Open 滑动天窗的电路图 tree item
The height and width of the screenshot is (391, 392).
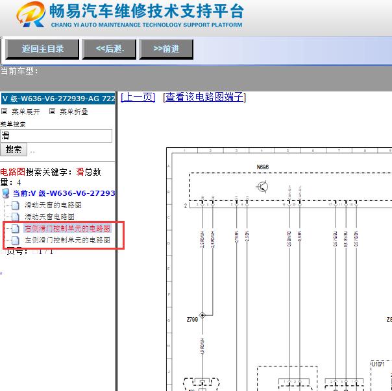(53, 205)
